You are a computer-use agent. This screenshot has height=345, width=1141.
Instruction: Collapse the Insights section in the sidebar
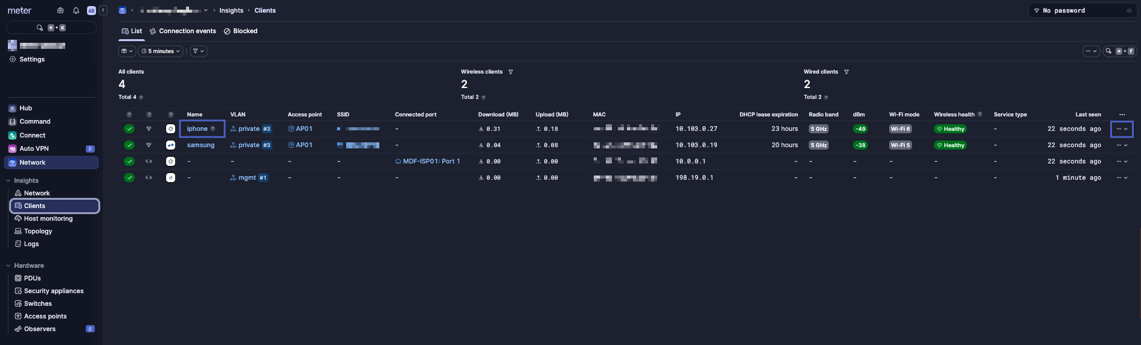pos(8,180)
